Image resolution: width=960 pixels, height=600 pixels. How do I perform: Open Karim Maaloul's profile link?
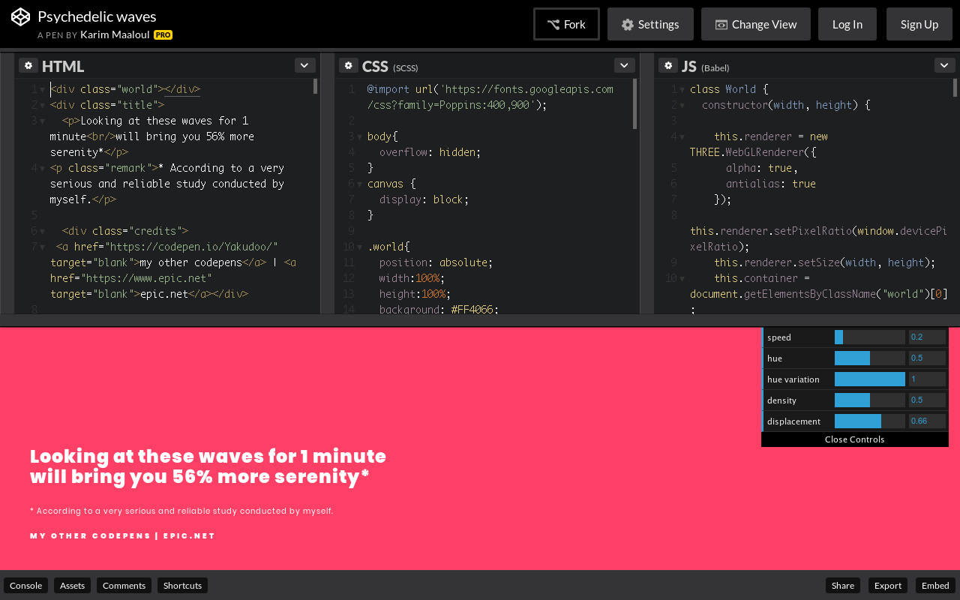(115, 34)
